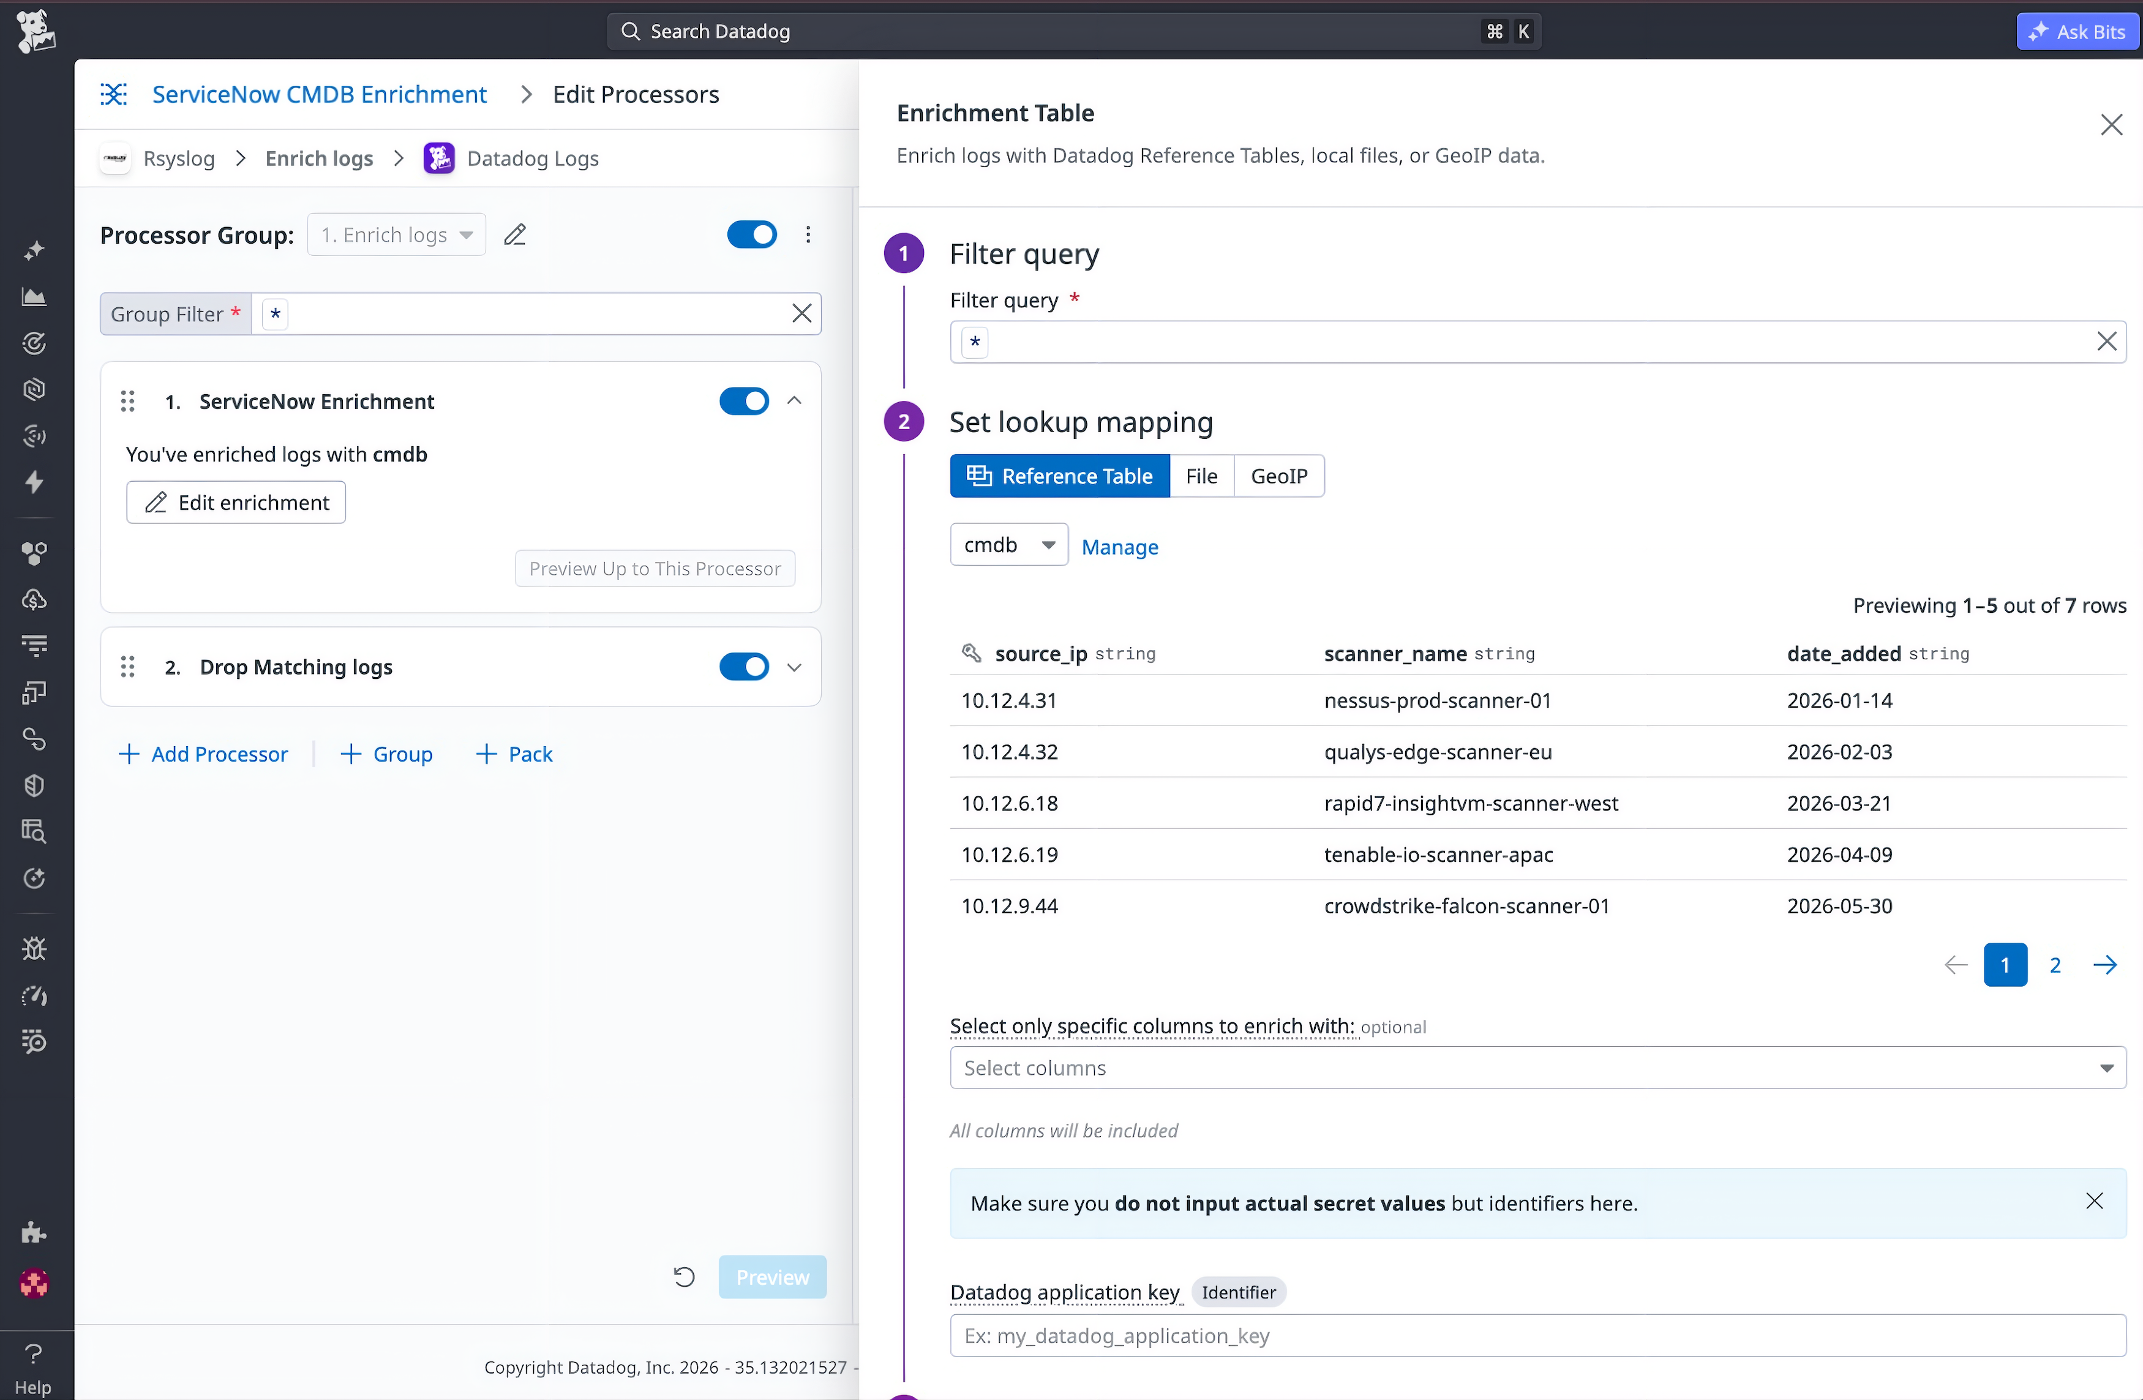Open the Select columns dropdown

click(x=1538, y=1068)
